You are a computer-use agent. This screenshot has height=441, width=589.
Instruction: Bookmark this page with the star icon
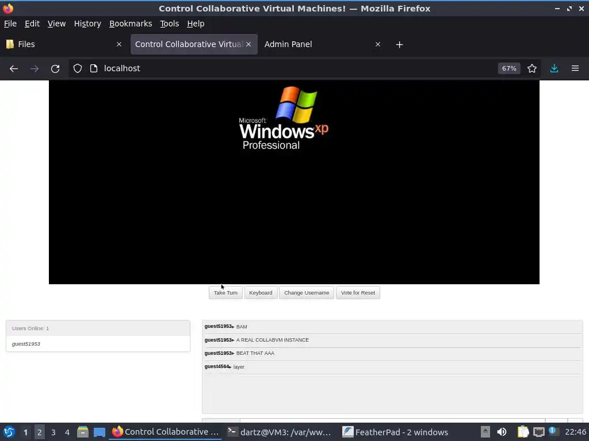click(531, 68)
